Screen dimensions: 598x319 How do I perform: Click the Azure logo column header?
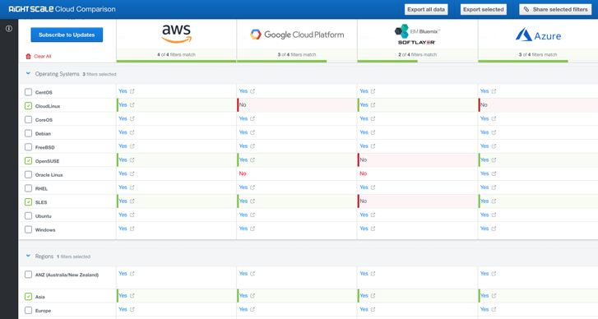pyautogui.click(x=538, y=35)
